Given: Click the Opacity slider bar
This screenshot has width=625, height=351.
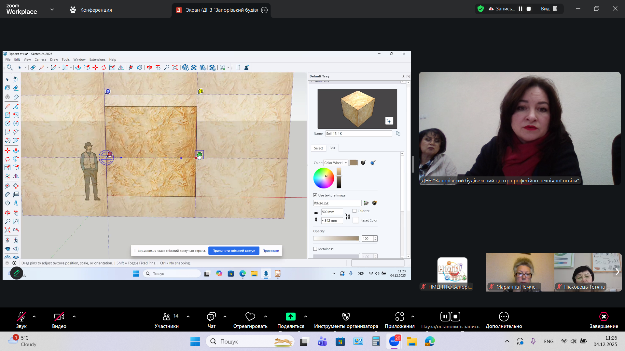Looking at the screenshot, I should (336, 239).
